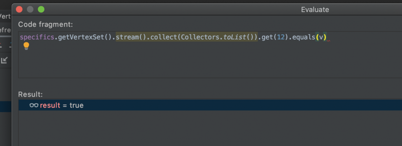Close the Evaluate dialog with the red button
402x146 pixels.
click(19, 9)
